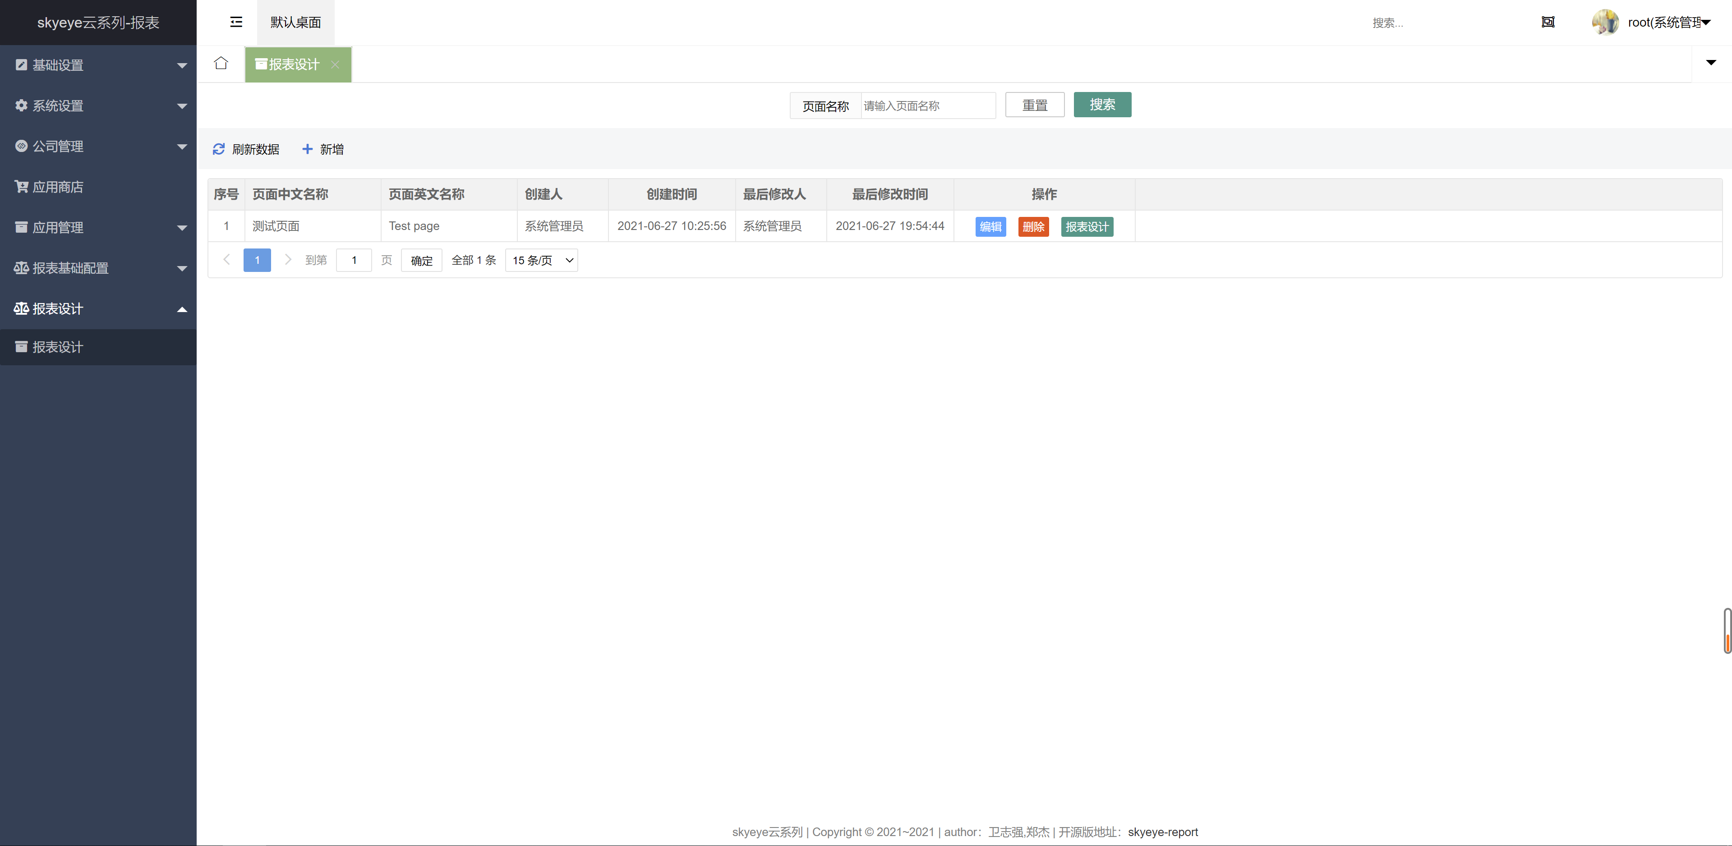Screen dimensions: 1732x846
Task: Focus the 请输入页面名称 input field
Action: coord(928,106)
